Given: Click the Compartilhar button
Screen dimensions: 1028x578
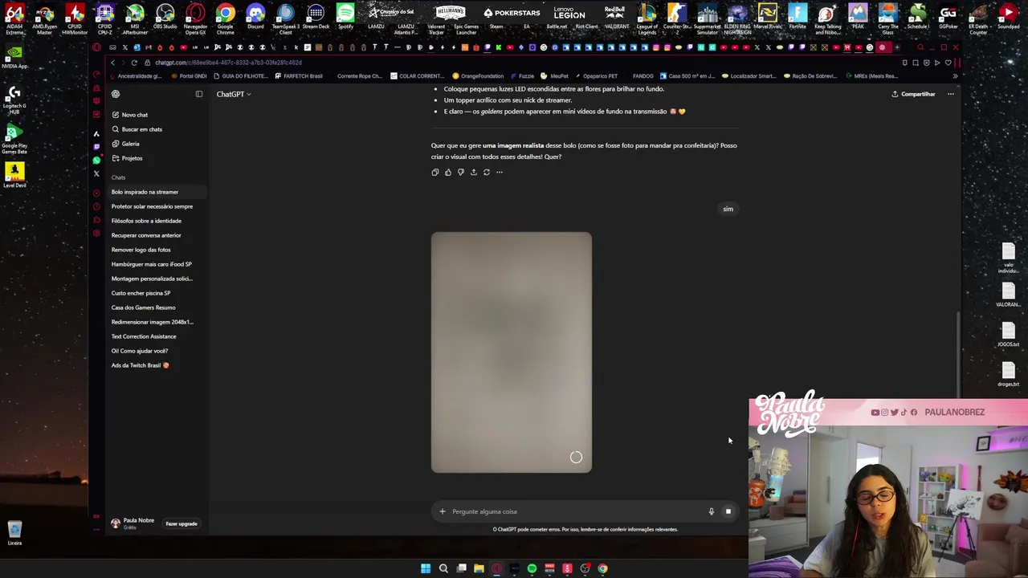Looking at the screenshot, I should tap(913, 94).
